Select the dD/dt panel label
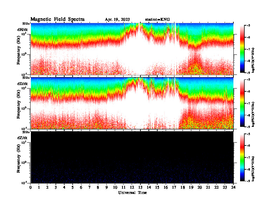 pos(22,84)
